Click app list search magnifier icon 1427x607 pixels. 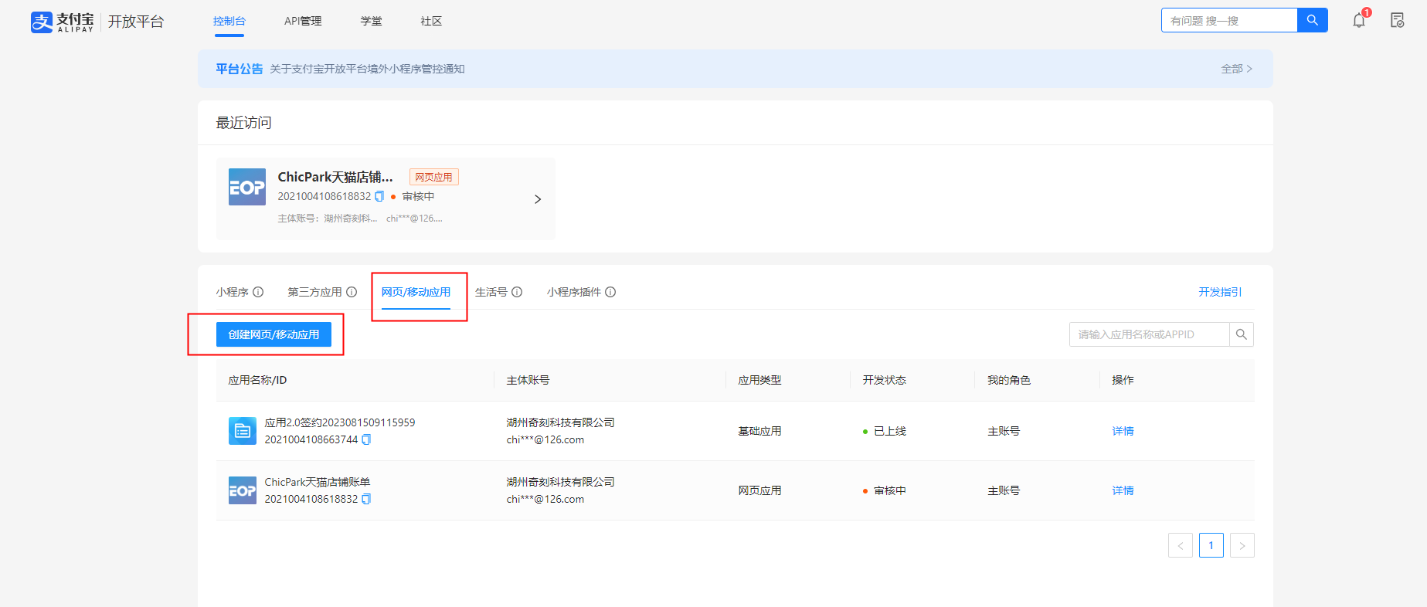[1241, 334]
